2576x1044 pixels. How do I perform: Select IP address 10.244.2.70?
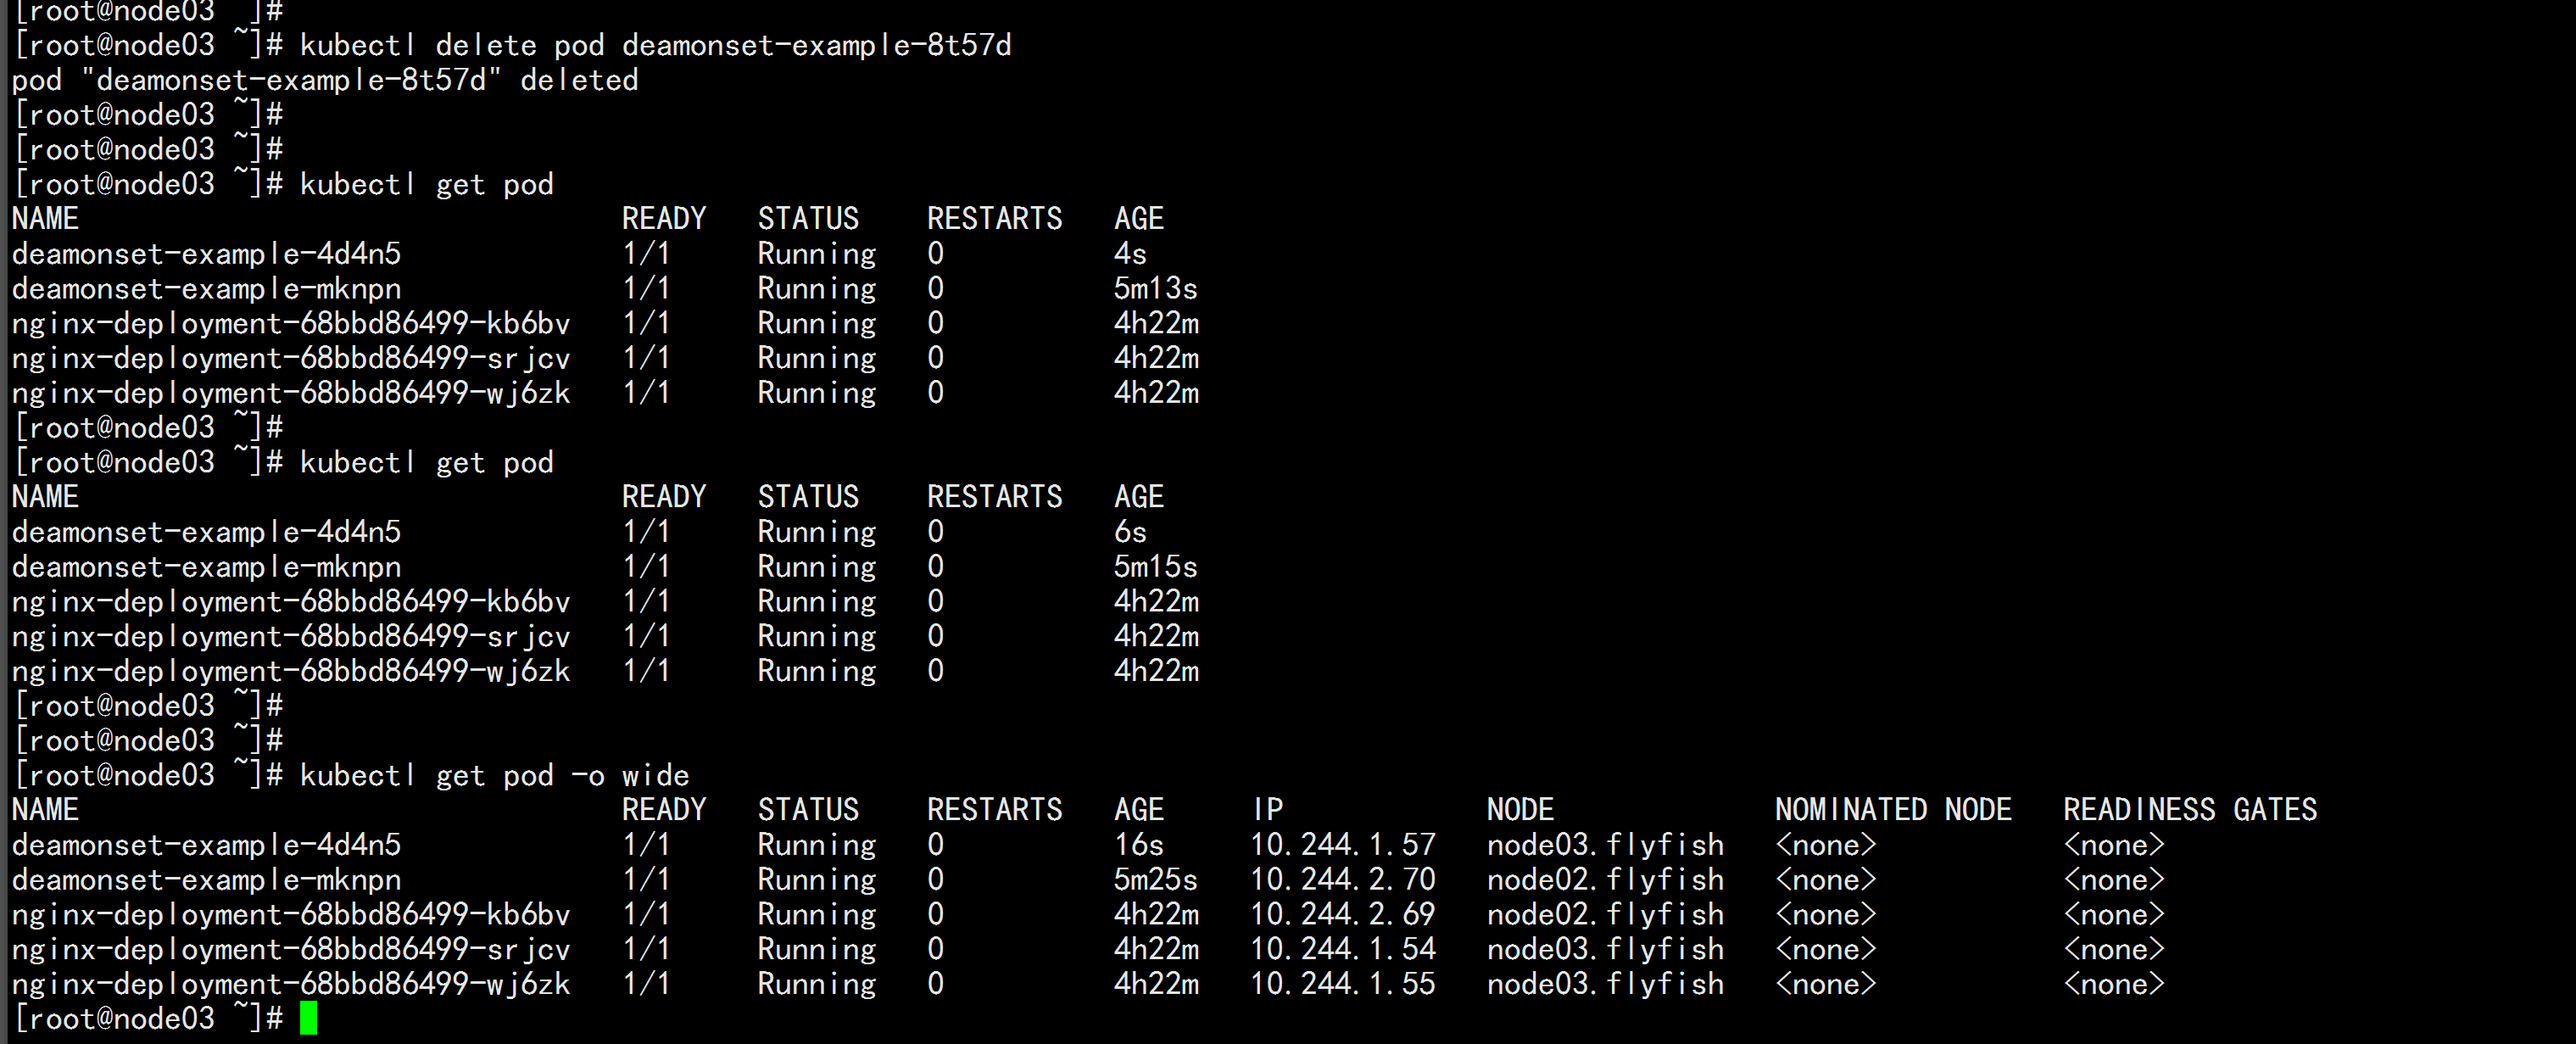[1343, 880]
